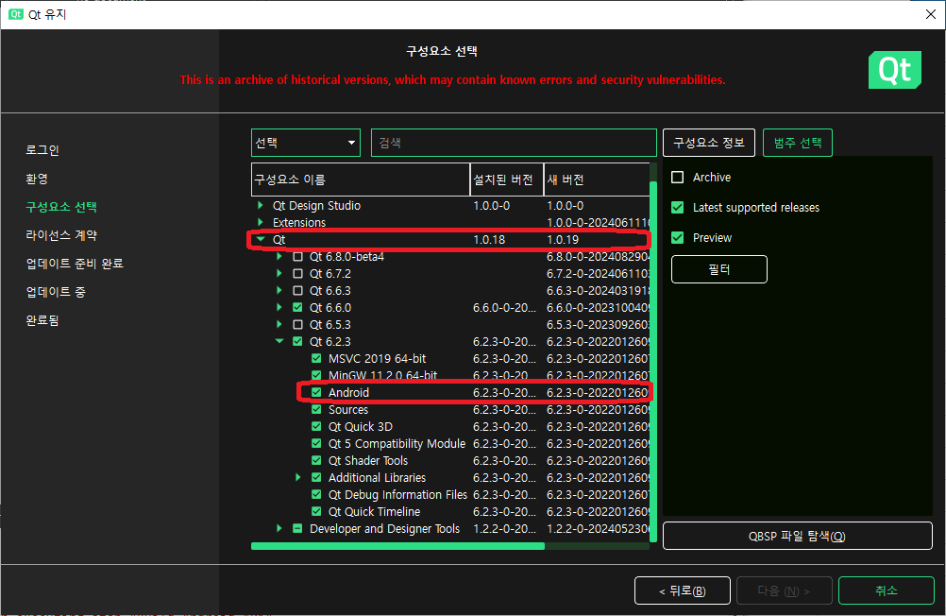
Task: Uncheck the Qt Shader Tools checkbox
Action: point(316,460)
